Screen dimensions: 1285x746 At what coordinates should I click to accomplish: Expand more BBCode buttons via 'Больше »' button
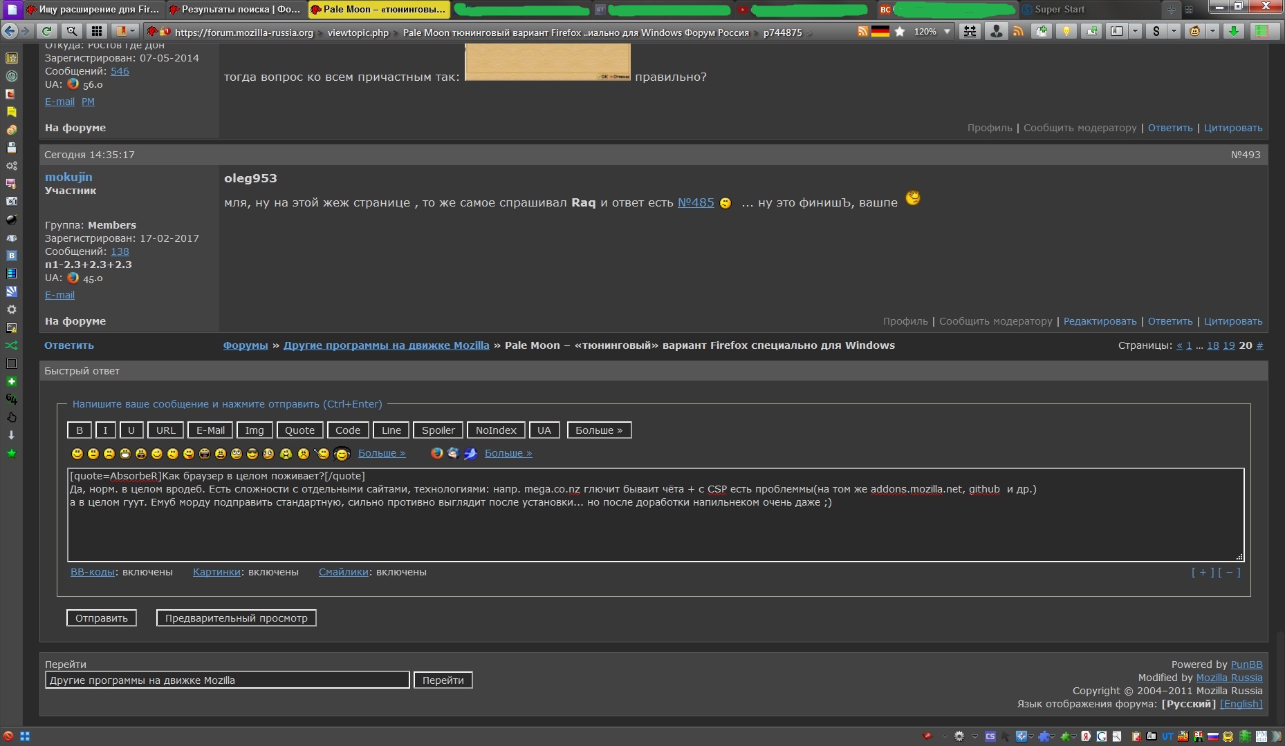click(x=599, y=430)
